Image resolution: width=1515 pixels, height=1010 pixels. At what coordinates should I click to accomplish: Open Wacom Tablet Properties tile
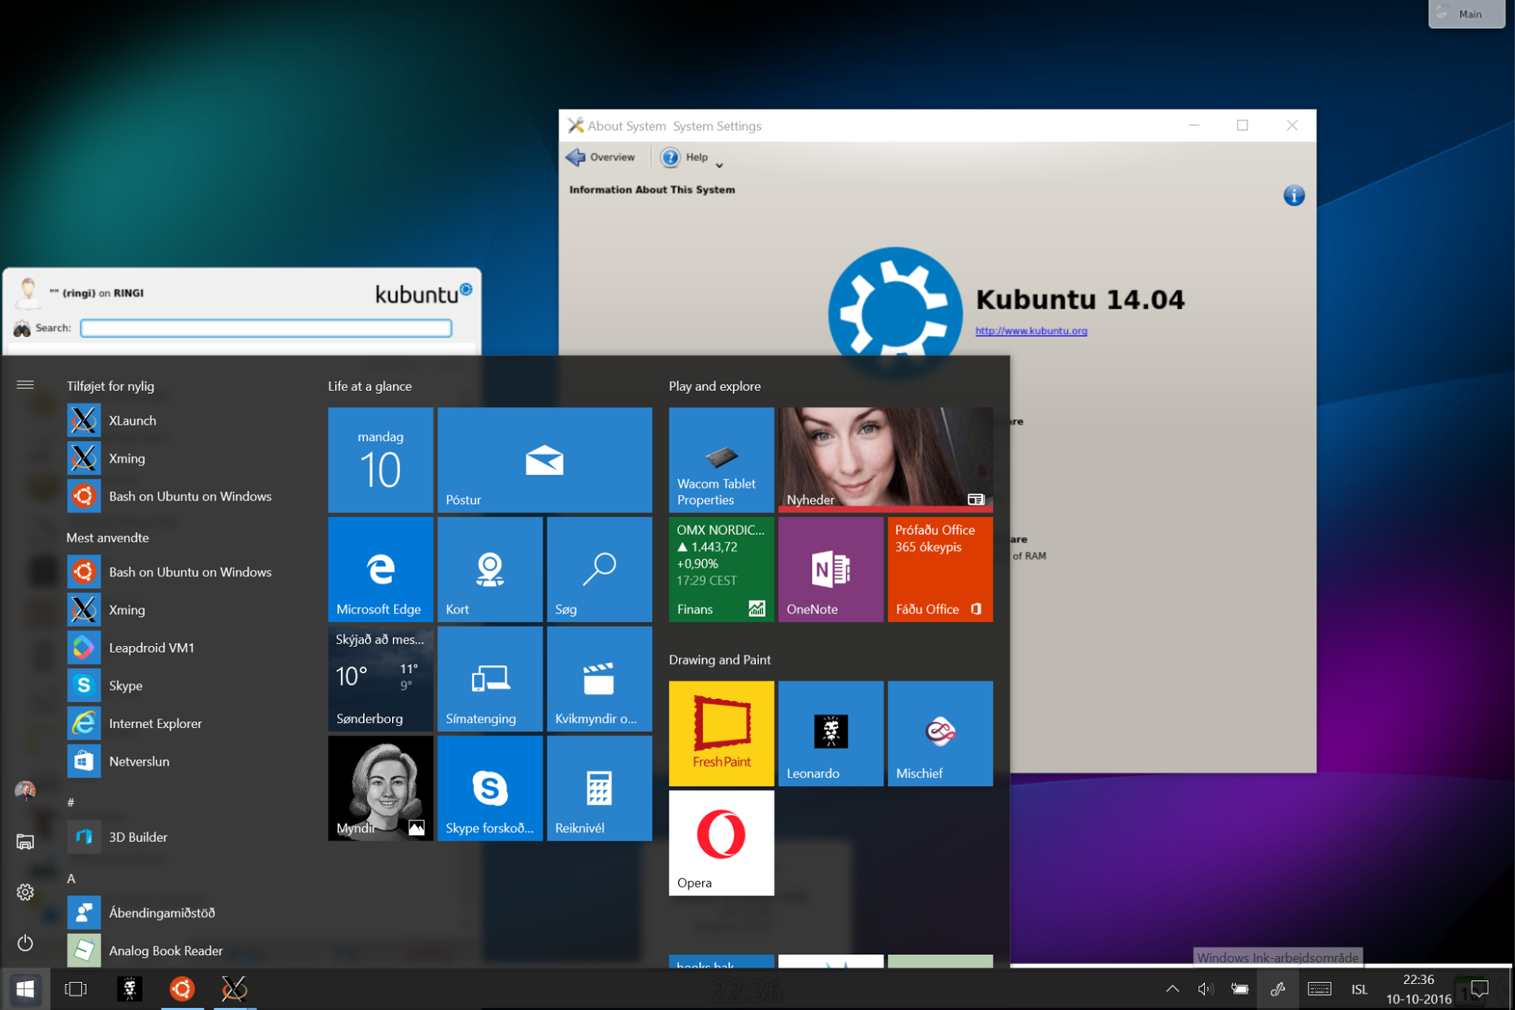(721, 459)
